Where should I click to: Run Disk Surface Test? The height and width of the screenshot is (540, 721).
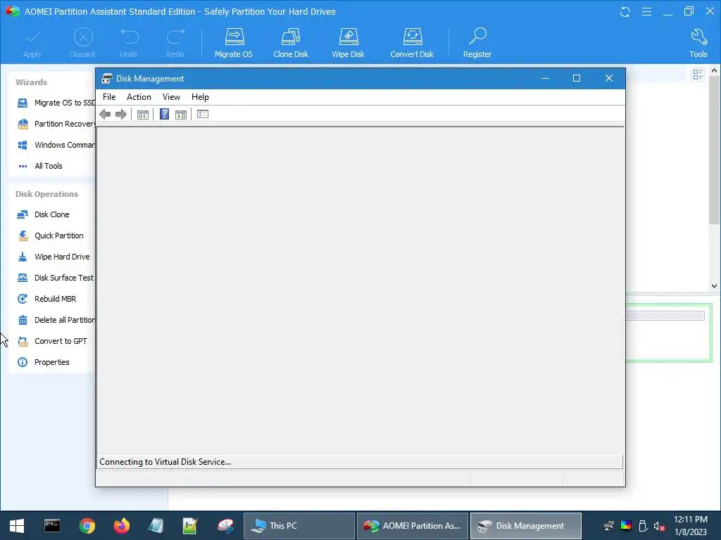55,278
